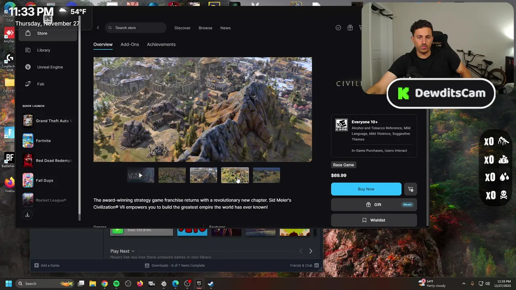The height and width of the screenshot is (290, 516).
Task: Click the Gift button
Action: click(x=374, y=205)
